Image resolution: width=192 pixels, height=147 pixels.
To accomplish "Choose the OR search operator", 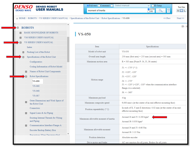I will point(149,11).
